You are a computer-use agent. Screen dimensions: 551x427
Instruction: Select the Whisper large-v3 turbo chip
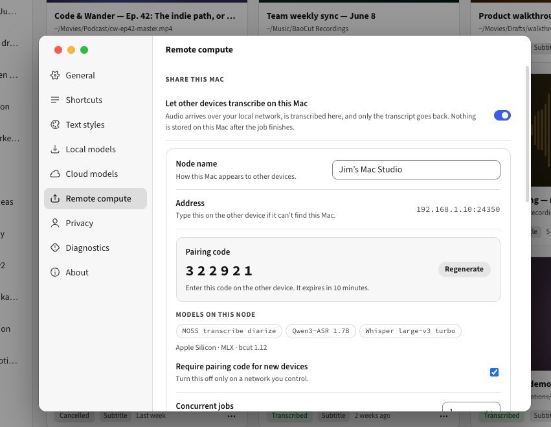pyautogui.click(x=410, y=331)
